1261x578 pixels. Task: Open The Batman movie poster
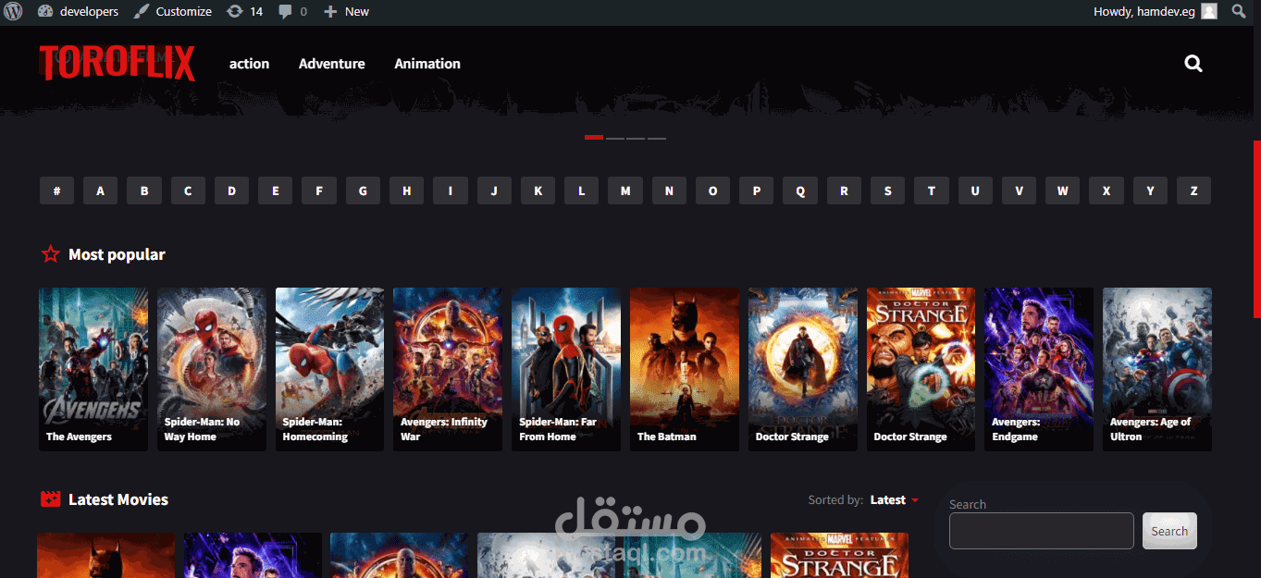click(685, 369)
